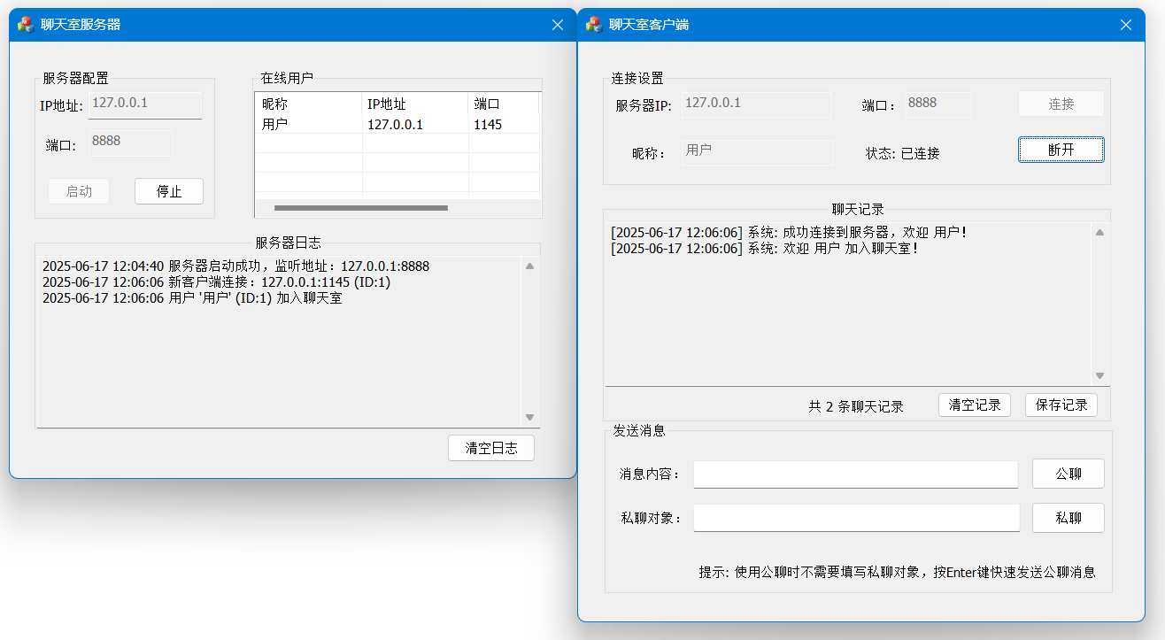Disconnect using the 断开 button
Screen dimensions: 1165x640
click(x=1061, y=150)
